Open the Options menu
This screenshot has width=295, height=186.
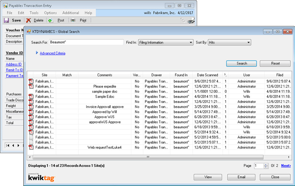tap(50, 13)
